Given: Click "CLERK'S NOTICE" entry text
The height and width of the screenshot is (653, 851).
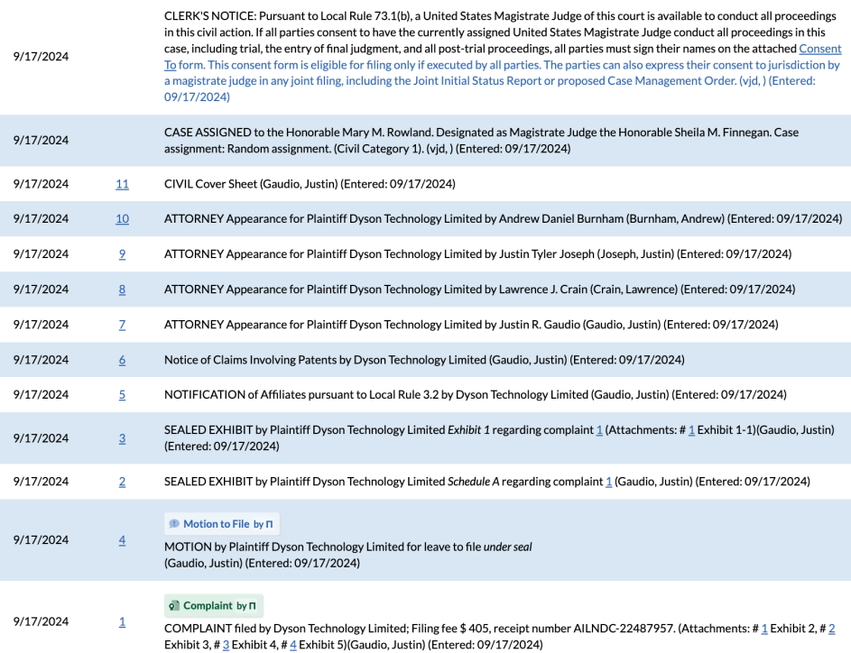Looking at the screenshot, I should [504, 57].
